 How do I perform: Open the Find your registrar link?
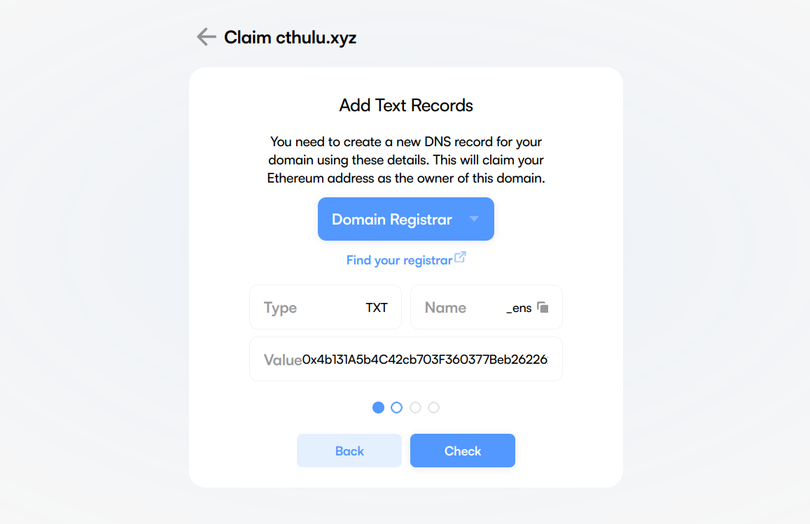[399, 260]
